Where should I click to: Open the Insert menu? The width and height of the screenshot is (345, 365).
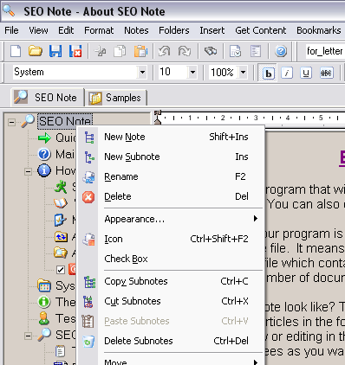coord(212,30)
